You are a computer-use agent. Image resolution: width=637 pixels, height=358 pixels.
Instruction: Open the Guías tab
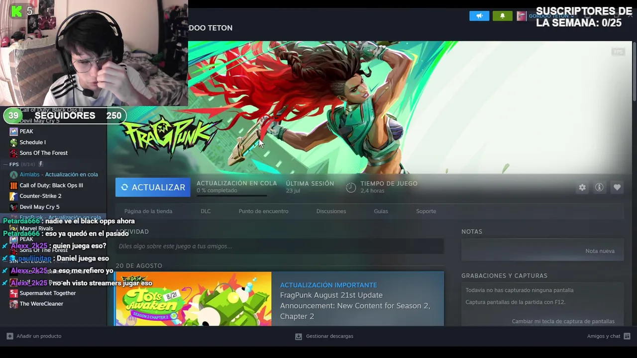coord(381,211)
